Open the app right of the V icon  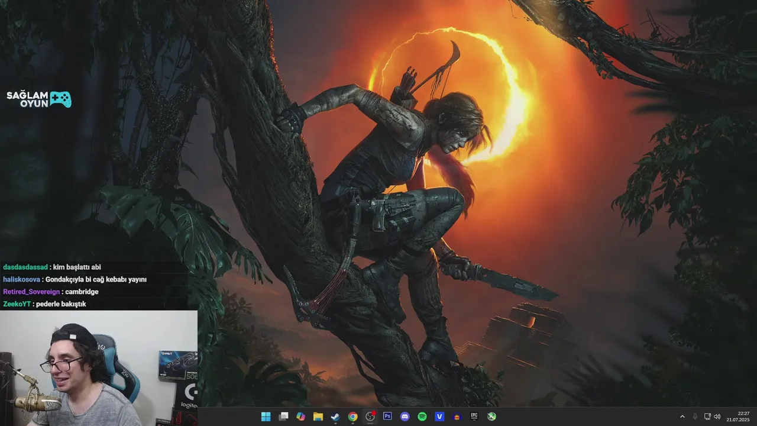457,417
